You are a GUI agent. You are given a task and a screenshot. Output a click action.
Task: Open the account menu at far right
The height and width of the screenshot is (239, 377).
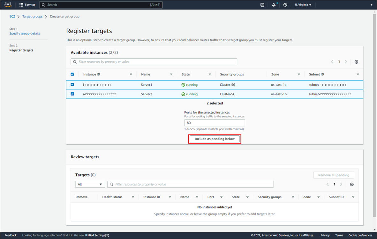click(371, 5)
